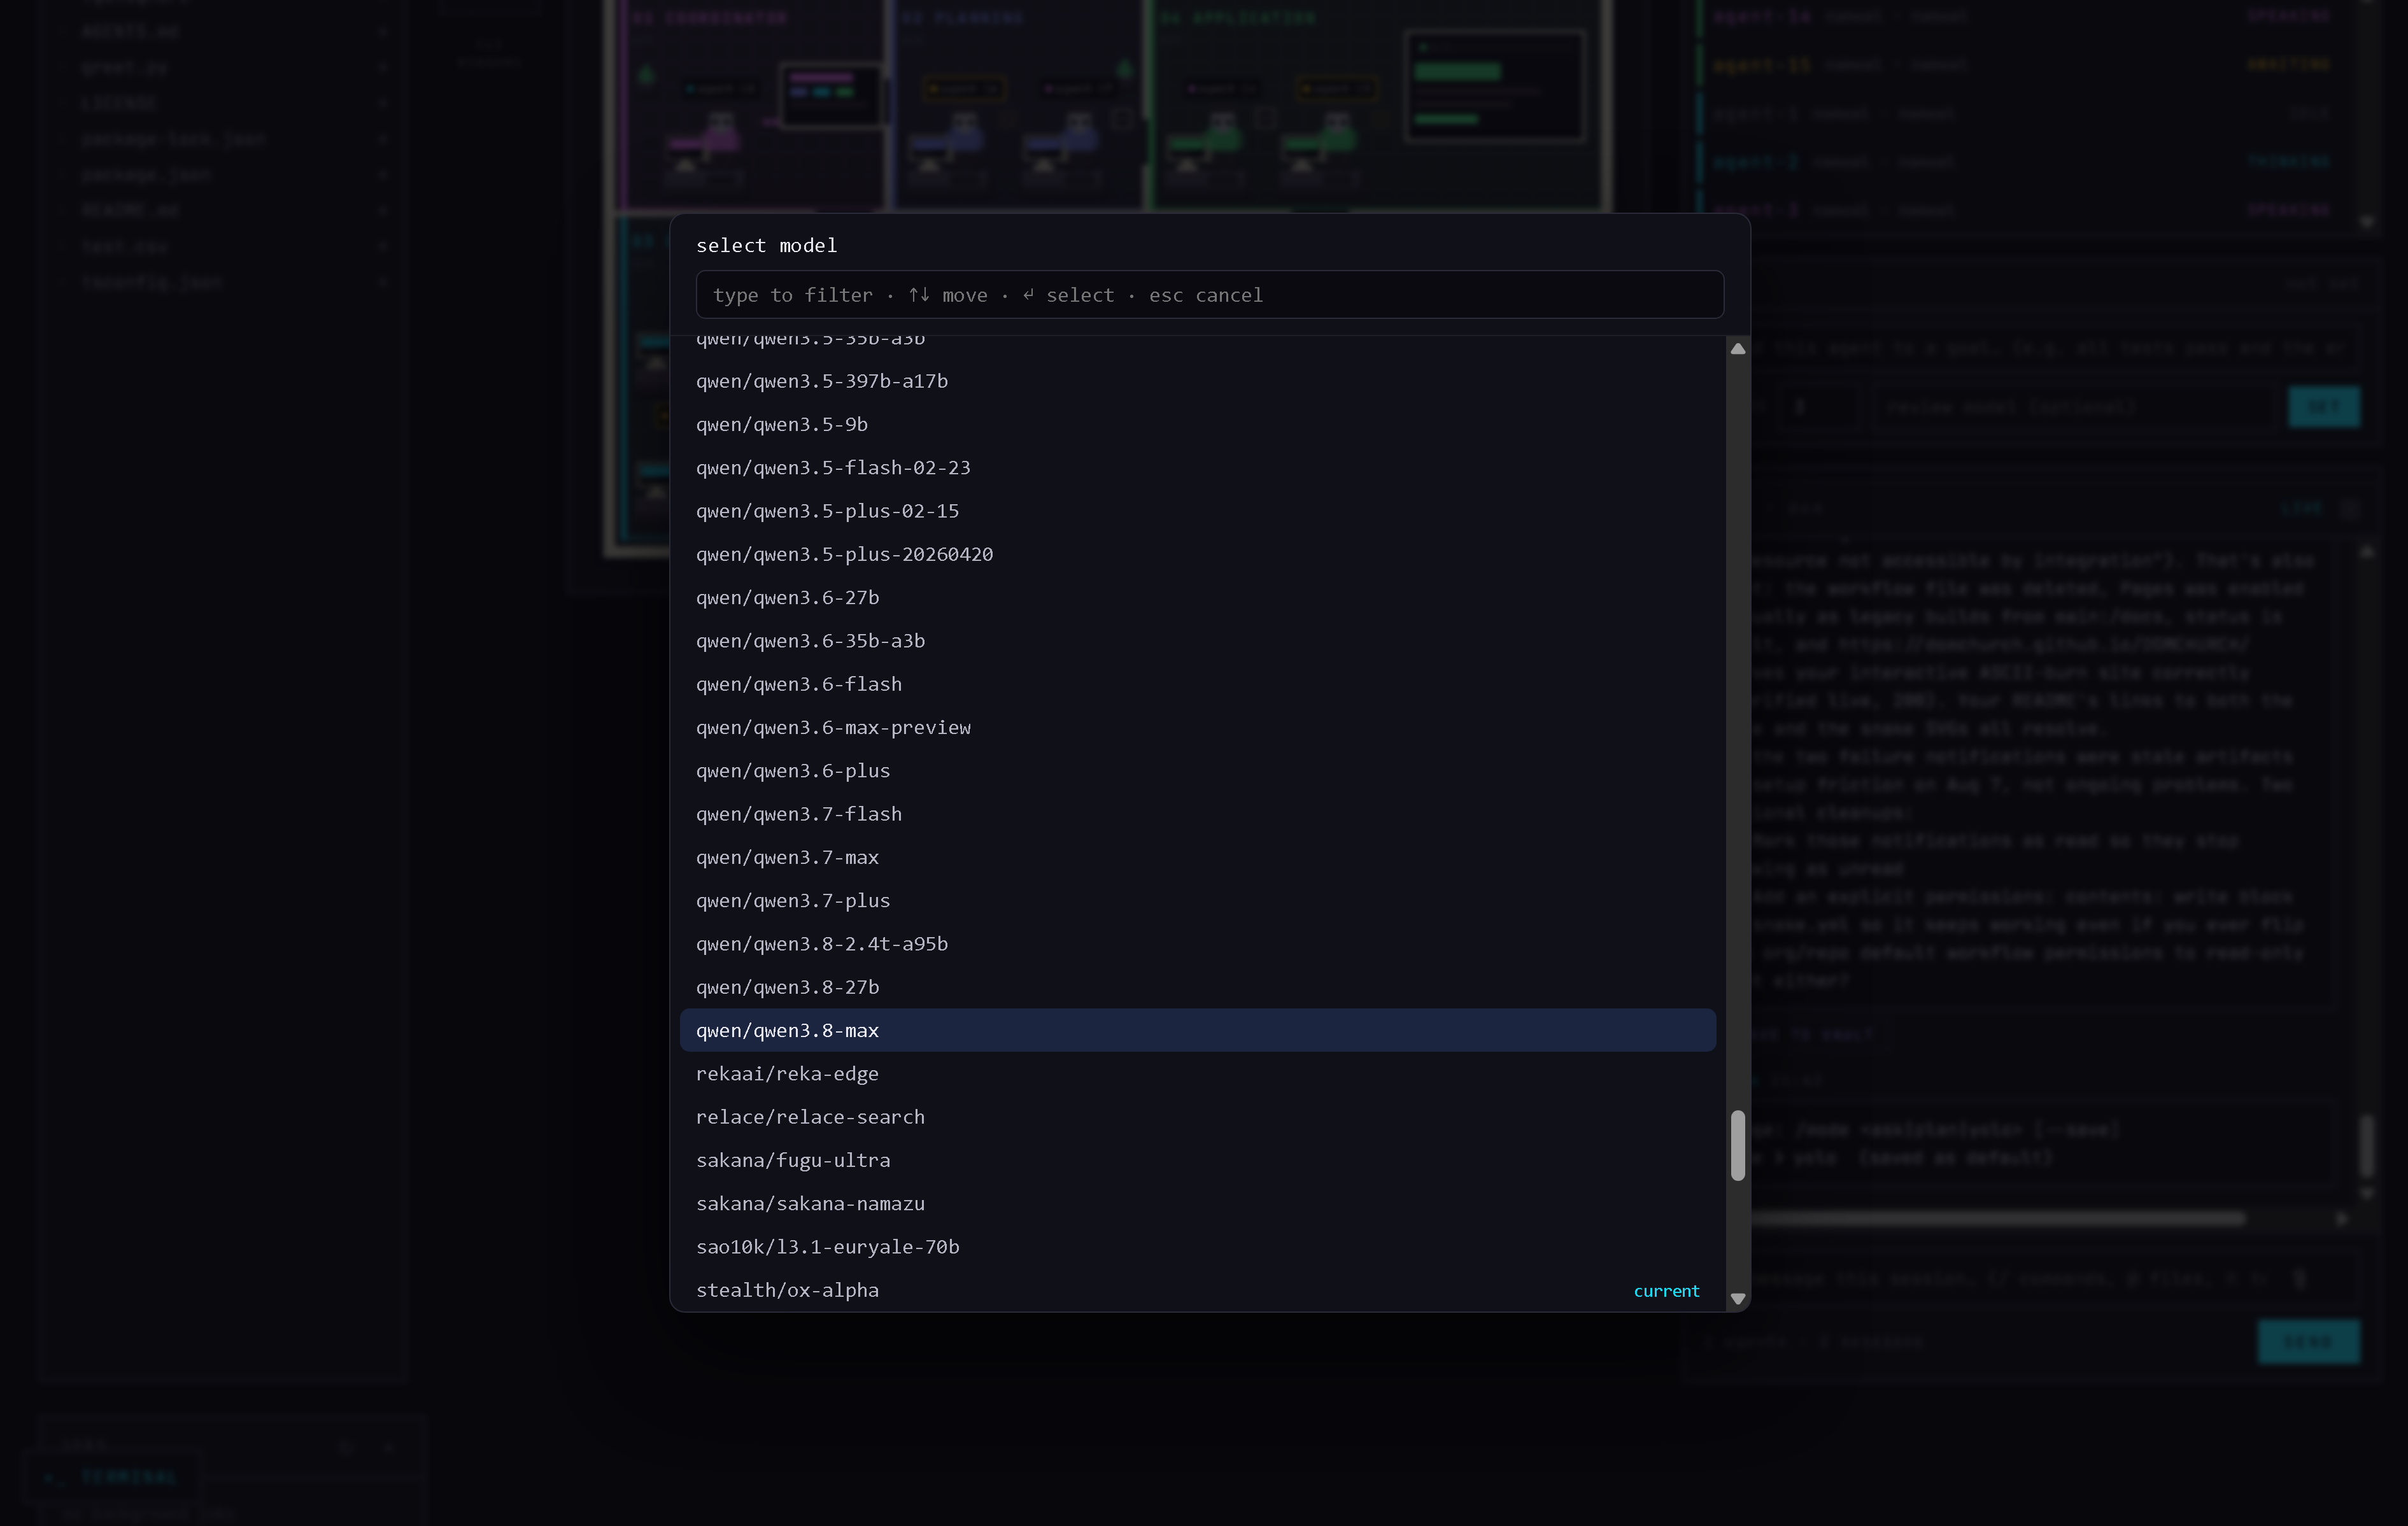Click model list scrollbar up arrow
This screenshot has width=2408, height=1526.
coord(1737,349)
